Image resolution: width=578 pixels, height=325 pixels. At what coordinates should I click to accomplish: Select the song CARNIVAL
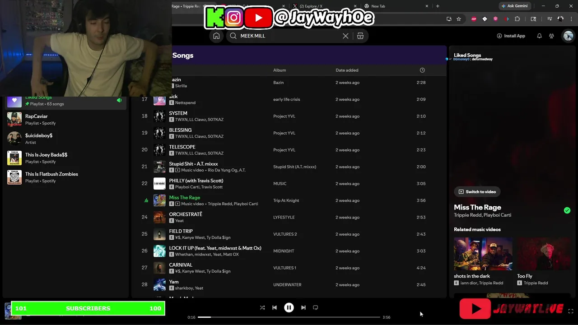coord(181,265)
